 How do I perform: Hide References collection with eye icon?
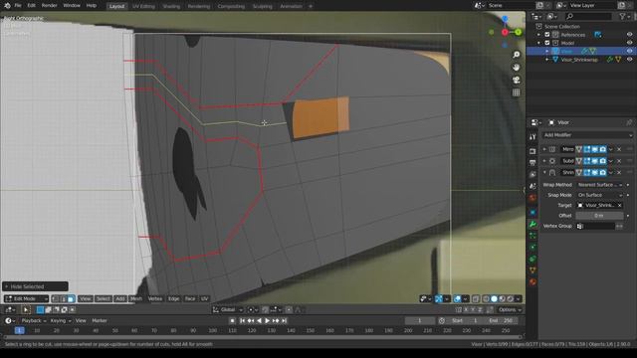coord(629,35)
